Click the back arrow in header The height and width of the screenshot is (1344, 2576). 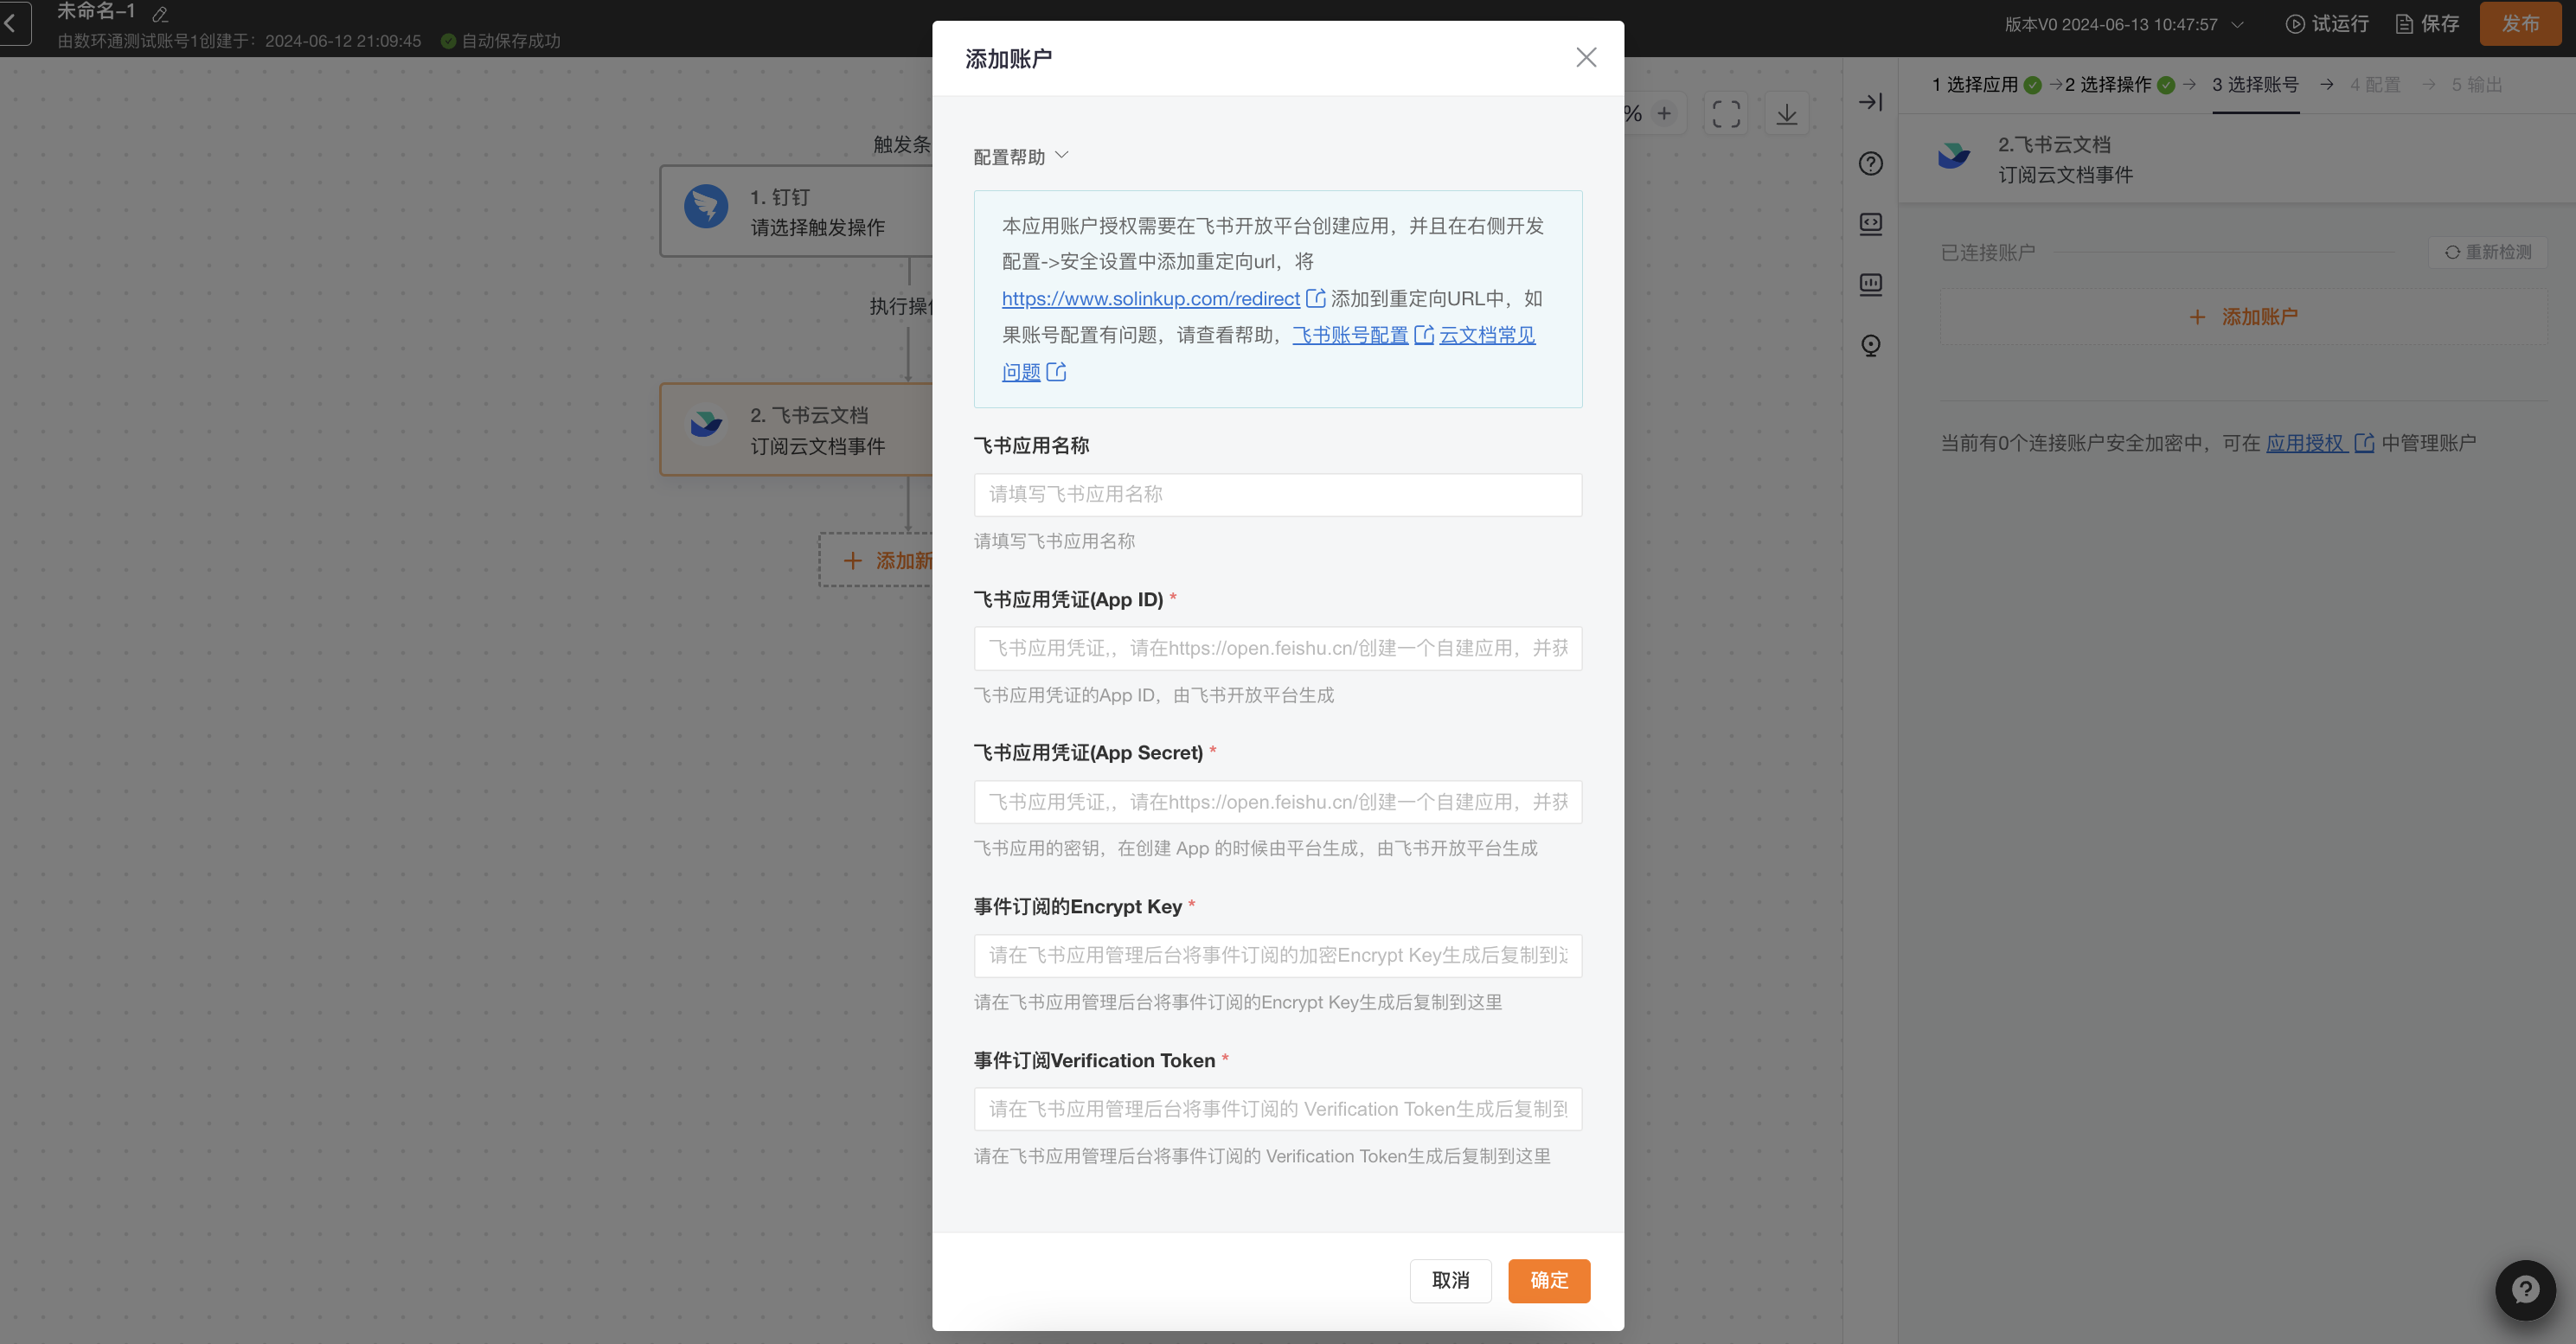[12, 22]
